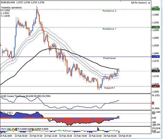Select the dark red 1.2677 support price tag
The height and width of the screenshot is (139, 164).
(x=156, y=86)
